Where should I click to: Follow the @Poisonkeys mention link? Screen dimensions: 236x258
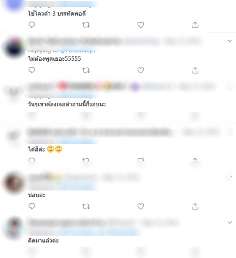click(x=77, y=51)
